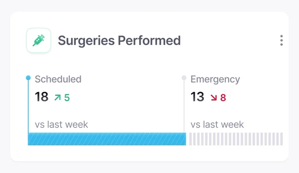Click the Scheduled label
Image resolution: width=299 pixels, height=173 pixels.
[x=58, y=79]
